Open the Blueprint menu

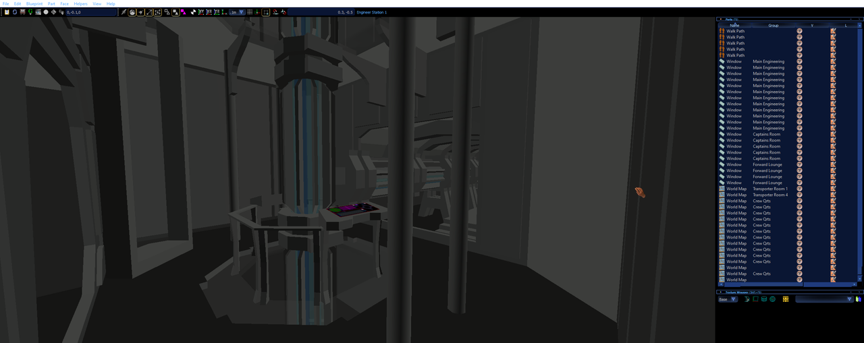click(x=34, y=3)
